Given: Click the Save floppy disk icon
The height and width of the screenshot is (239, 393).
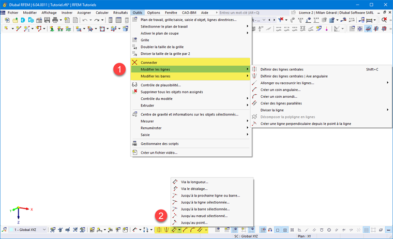Looking at the screenshot, I should point(47,20).
